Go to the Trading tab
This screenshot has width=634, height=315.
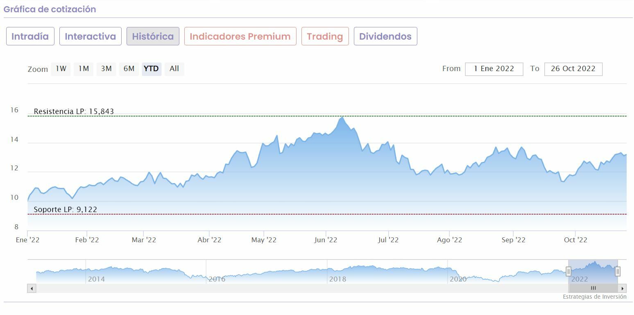(325, 36)
